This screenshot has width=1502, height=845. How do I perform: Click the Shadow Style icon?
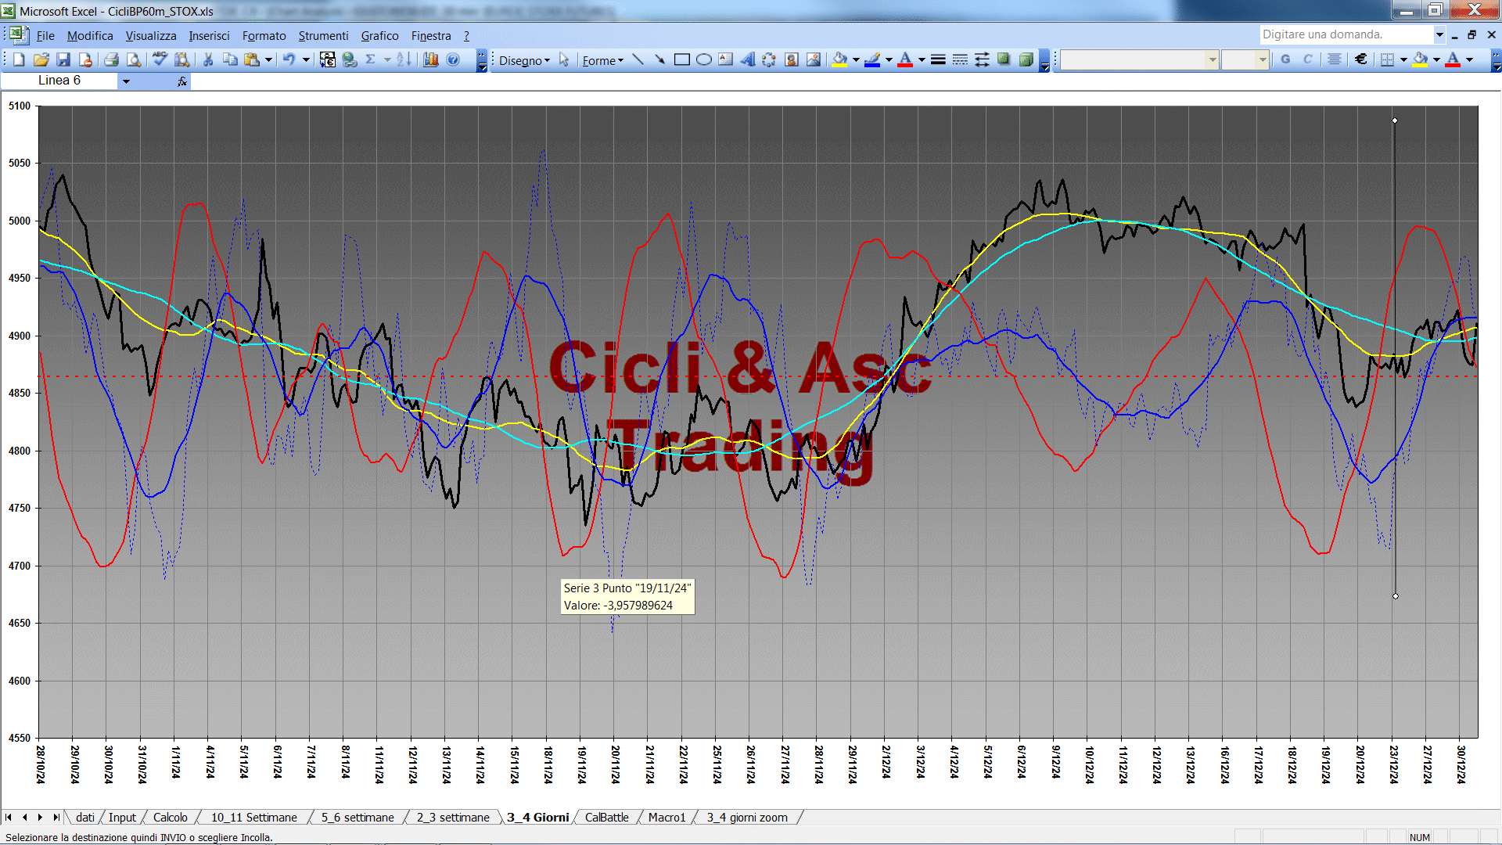[x=1004, y=59]
